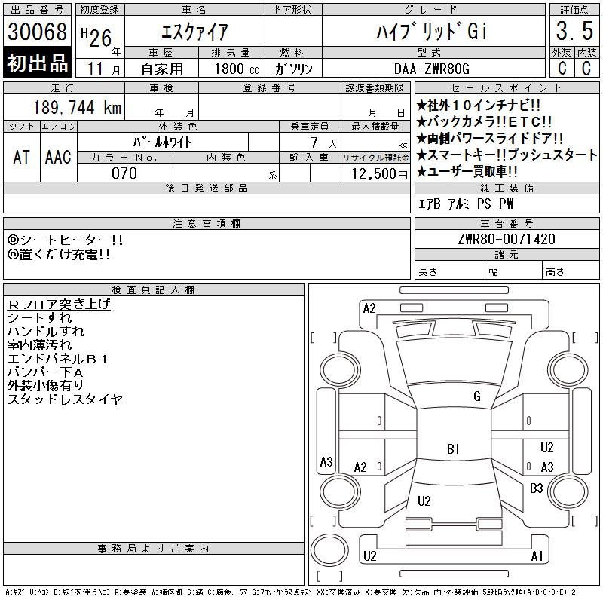
Task: Select car name エスクァイア
Action: point(194,32)
